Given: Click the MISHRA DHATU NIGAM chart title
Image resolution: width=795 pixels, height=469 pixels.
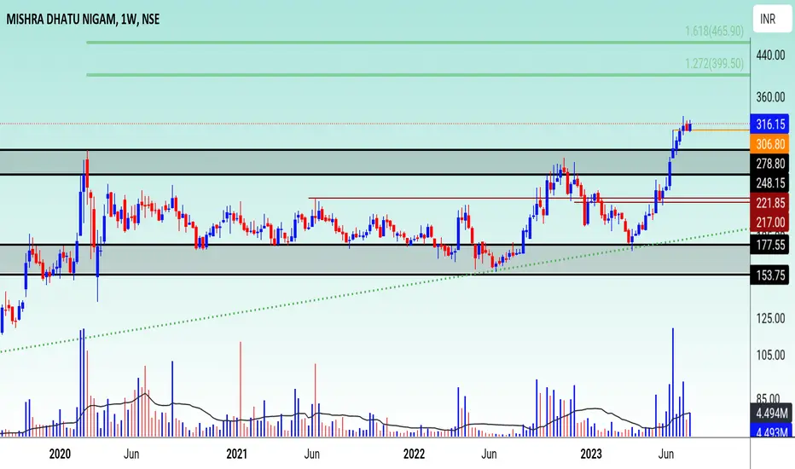Looking at the screenshot, I should (x=83, y=20).
